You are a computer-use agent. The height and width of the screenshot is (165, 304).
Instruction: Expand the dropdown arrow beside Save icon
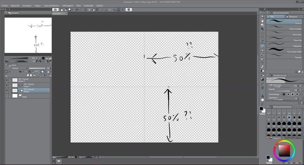[x=73, y=10]
